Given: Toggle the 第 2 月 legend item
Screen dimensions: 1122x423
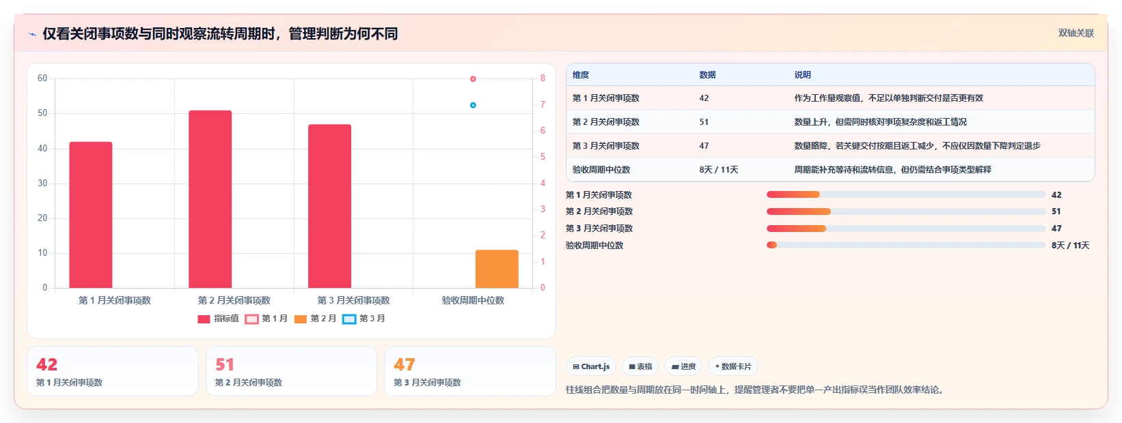Looking at the screenshot, I should (x=315, y=319).
